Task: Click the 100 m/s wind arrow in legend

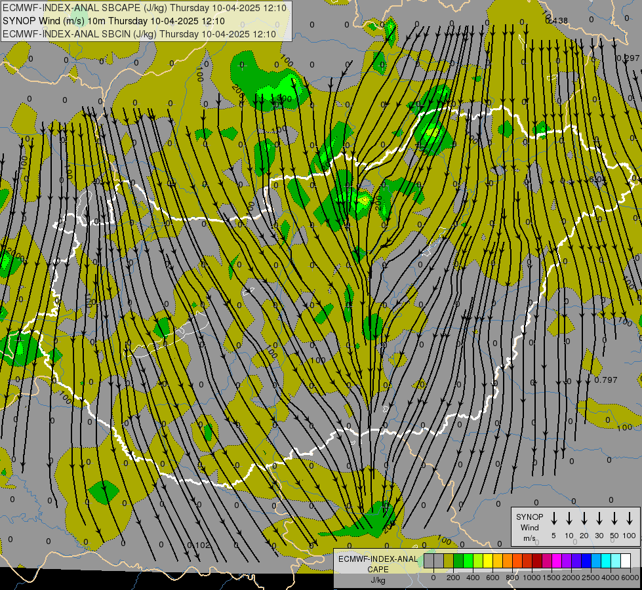Action: tap(630, 519)
